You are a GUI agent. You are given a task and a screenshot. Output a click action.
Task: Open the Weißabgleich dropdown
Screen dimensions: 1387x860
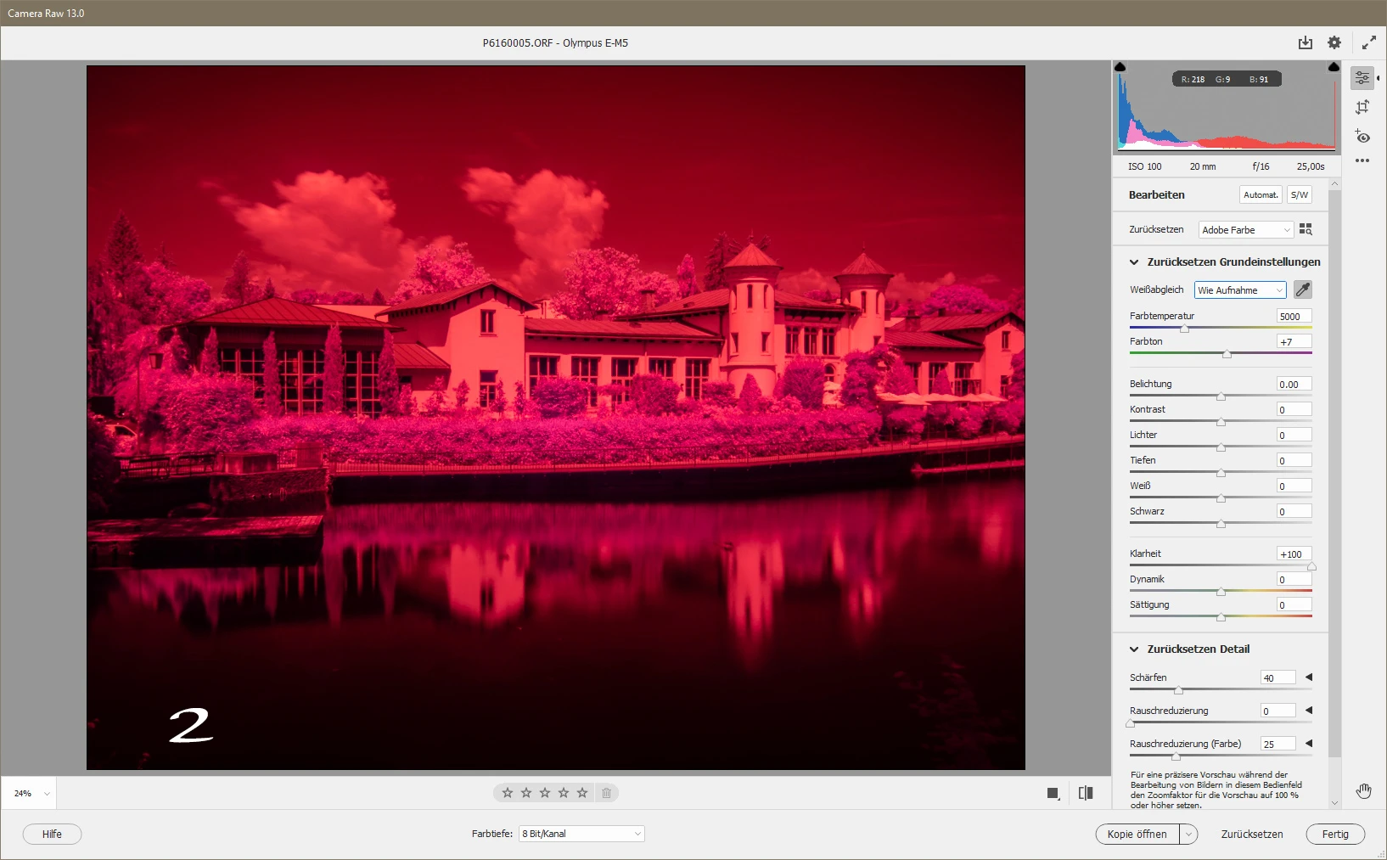[1239, 290]
